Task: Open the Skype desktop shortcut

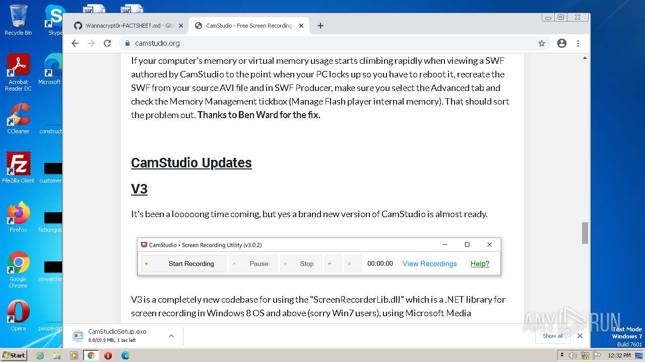Action: [x=54, y=20]
